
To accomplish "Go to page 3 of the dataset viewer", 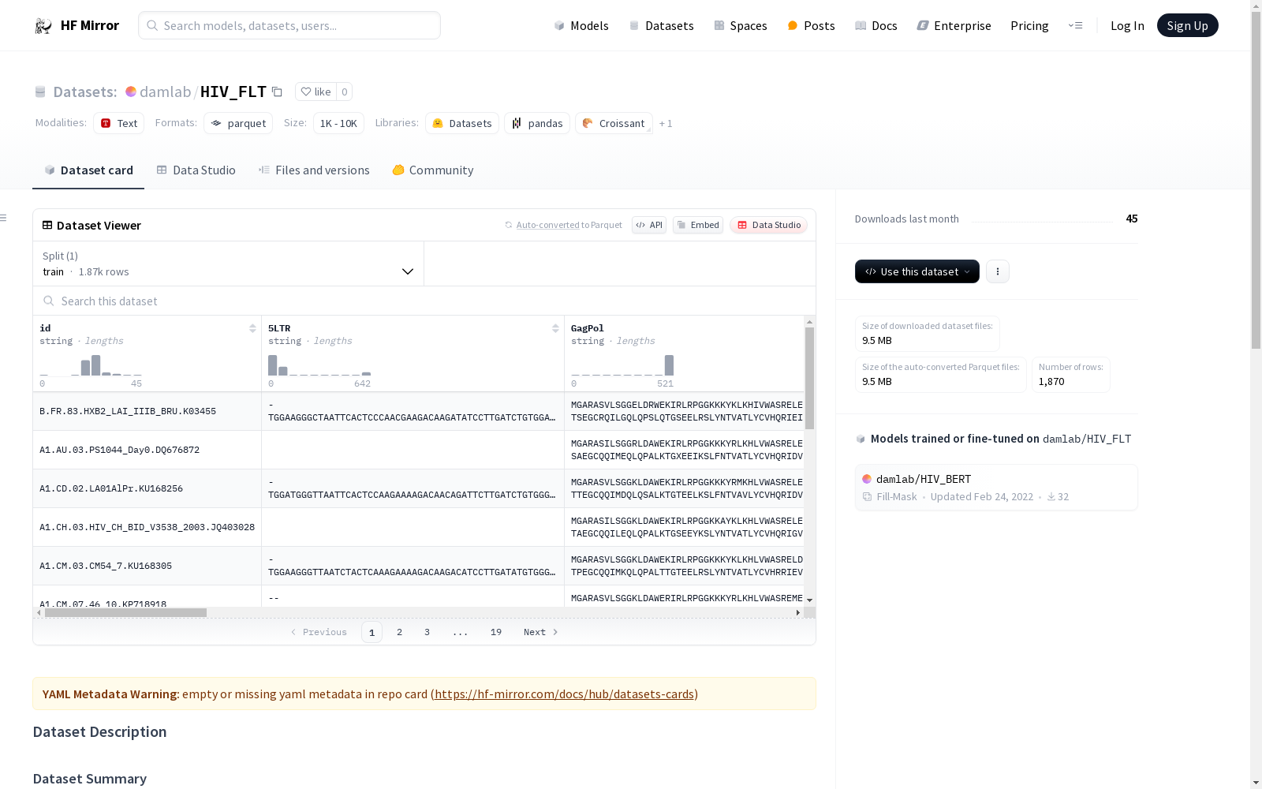I will [428, 632].
